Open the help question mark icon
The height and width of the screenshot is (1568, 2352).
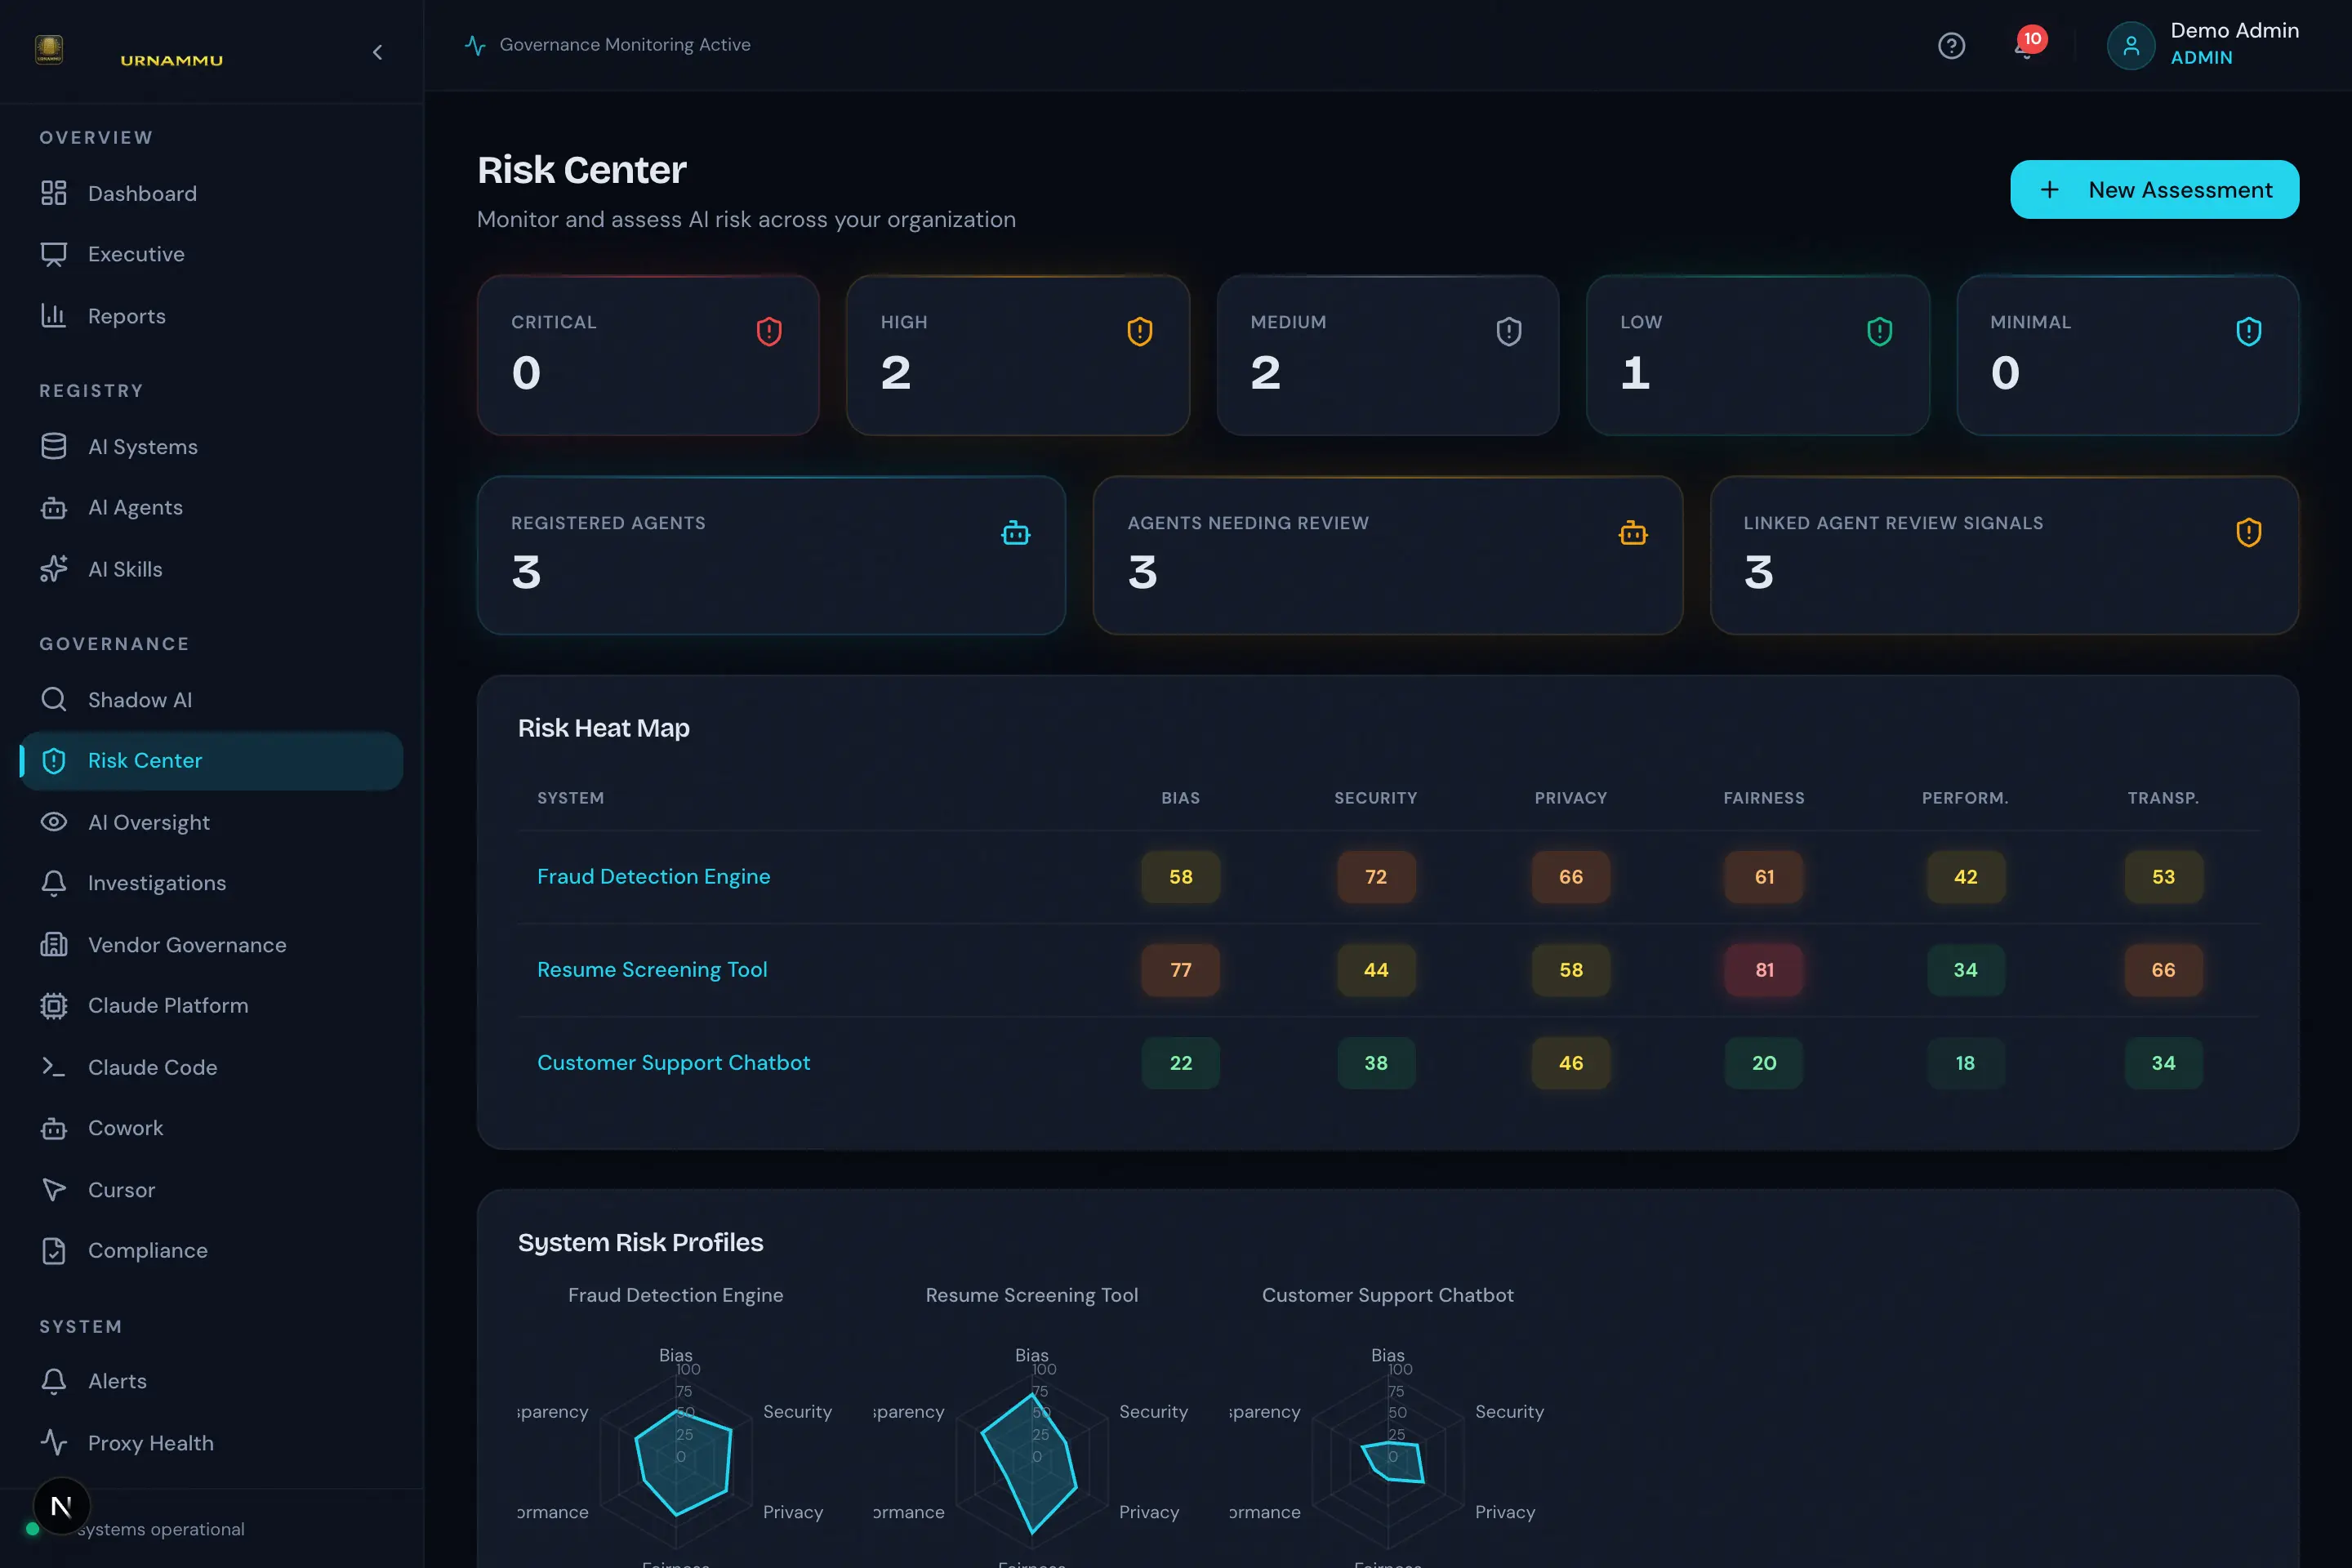1951,46
